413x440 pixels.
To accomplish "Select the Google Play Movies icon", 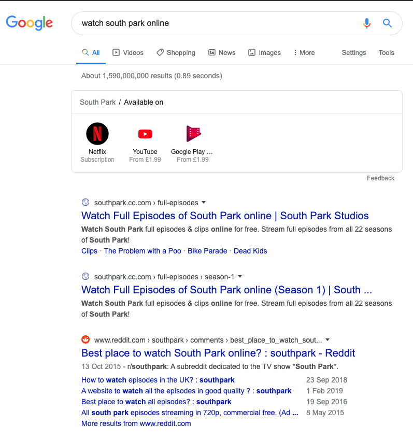I will (x=193, y=134).
